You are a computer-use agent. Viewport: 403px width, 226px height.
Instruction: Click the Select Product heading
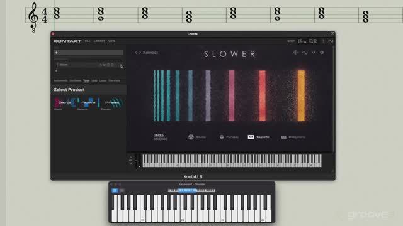coord(69,90)
